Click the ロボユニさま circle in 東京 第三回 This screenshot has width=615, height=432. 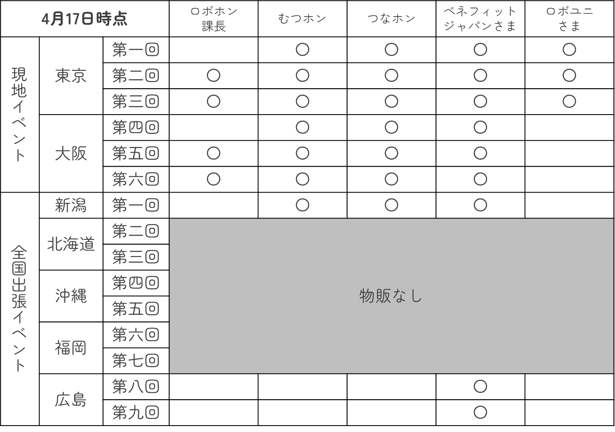pos(569,101)
